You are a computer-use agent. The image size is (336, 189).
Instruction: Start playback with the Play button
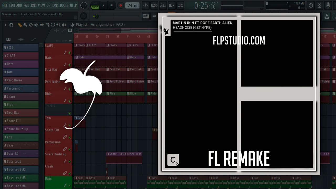point(103,6)
